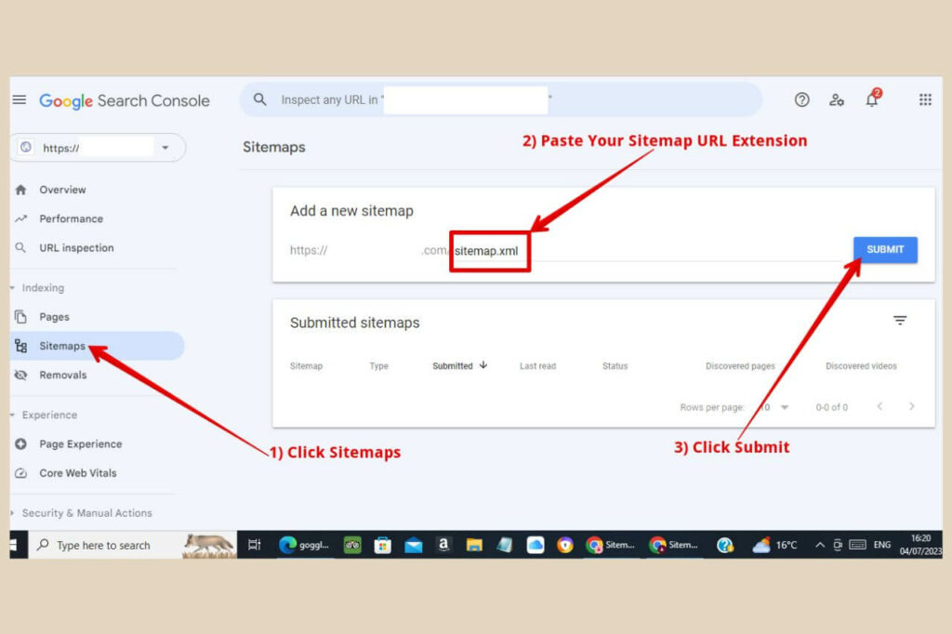Click the Status column header
This screenshot has height=634, width=952.
pyautogui.click(x=615, y=366)
